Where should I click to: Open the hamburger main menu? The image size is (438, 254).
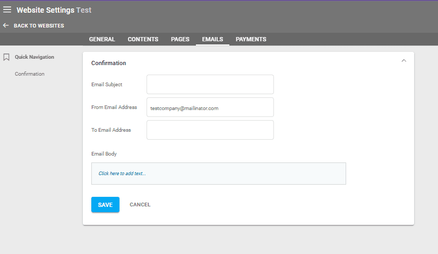coord(7,10)
